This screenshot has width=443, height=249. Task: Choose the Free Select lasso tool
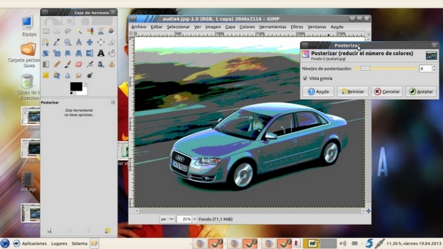[68, 31]
